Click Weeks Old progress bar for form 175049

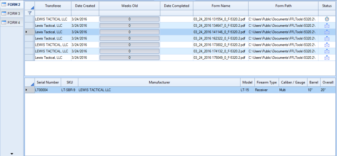(130, 57)
